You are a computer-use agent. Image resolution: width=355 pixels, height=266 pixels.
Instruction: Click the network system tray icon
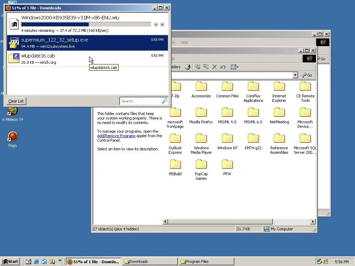(319, 261)
